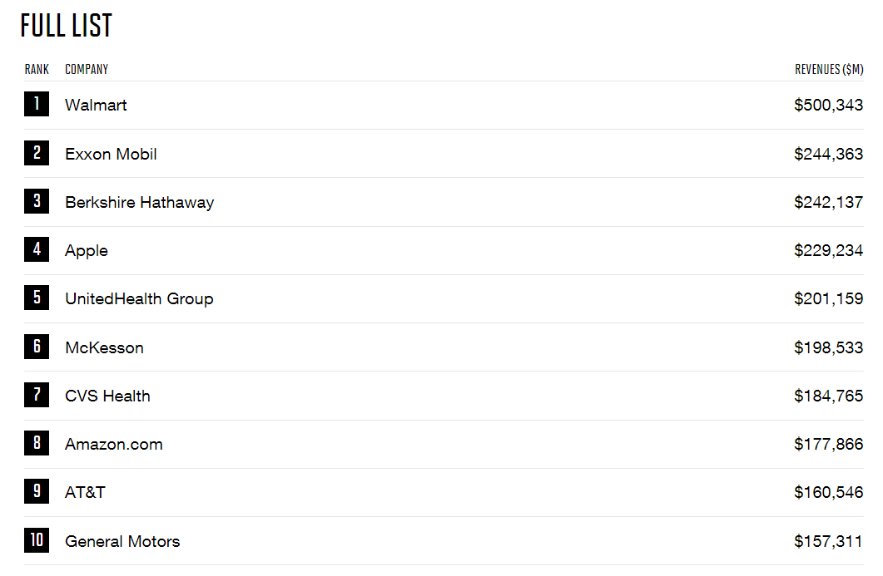This screenshot has height=576, width=883.
Task: Click the rank 5 badge icon
Action: [37, 298]
